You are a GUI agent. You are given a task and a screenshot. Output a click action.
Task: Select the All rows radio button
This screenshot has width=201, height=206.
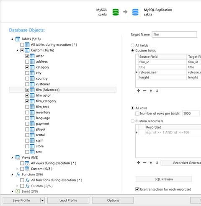click(132, 108)
